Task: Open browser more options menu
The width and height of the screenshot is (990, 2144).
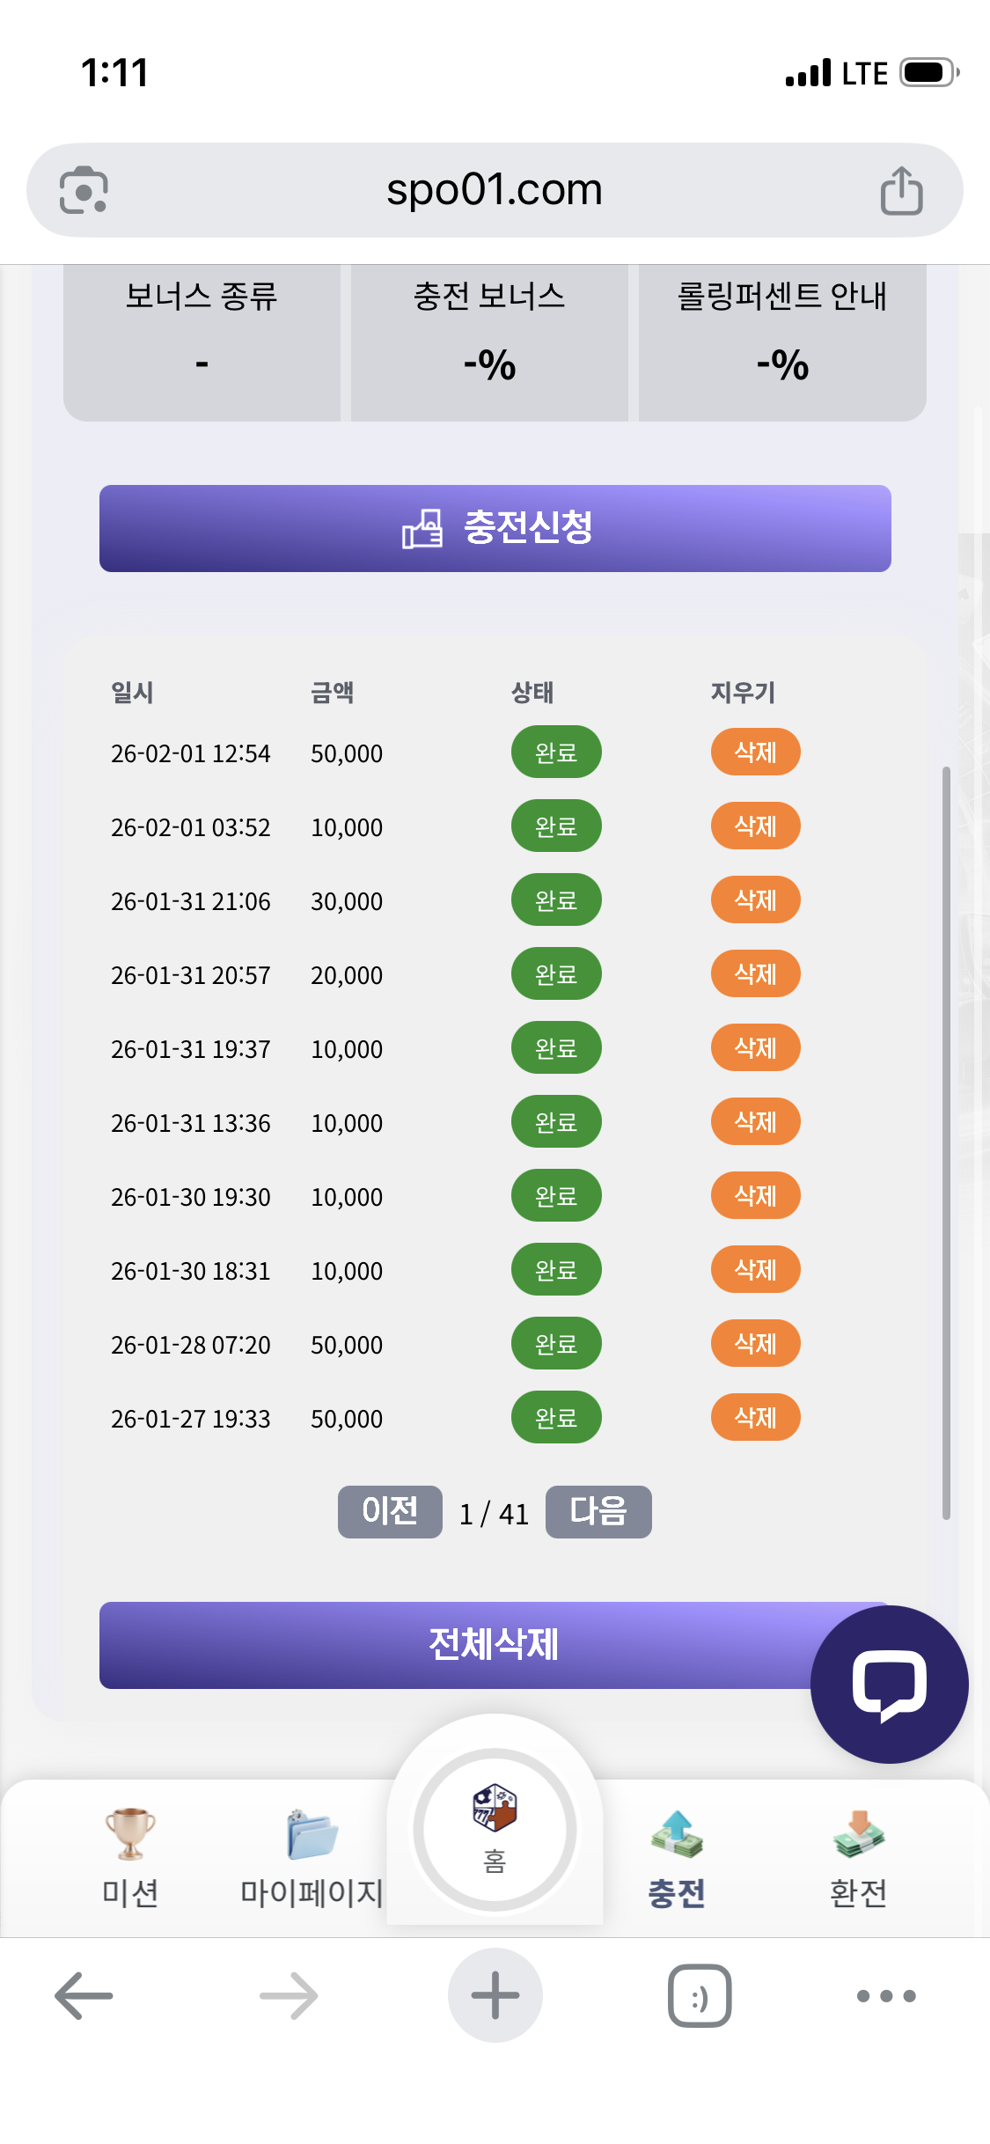Action: (x=886, y=1995)
